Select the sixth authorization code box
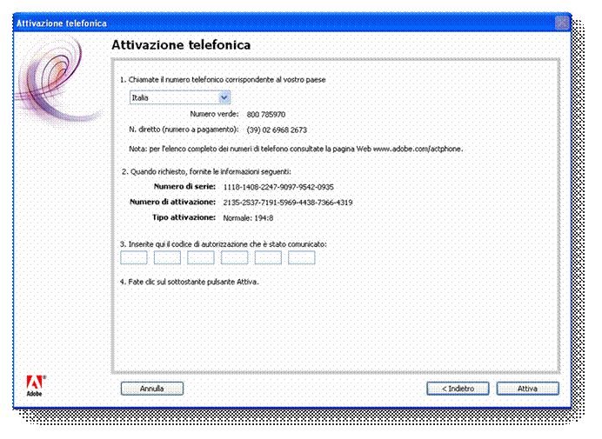The image size is (602, 439). [x=301, y=257]
